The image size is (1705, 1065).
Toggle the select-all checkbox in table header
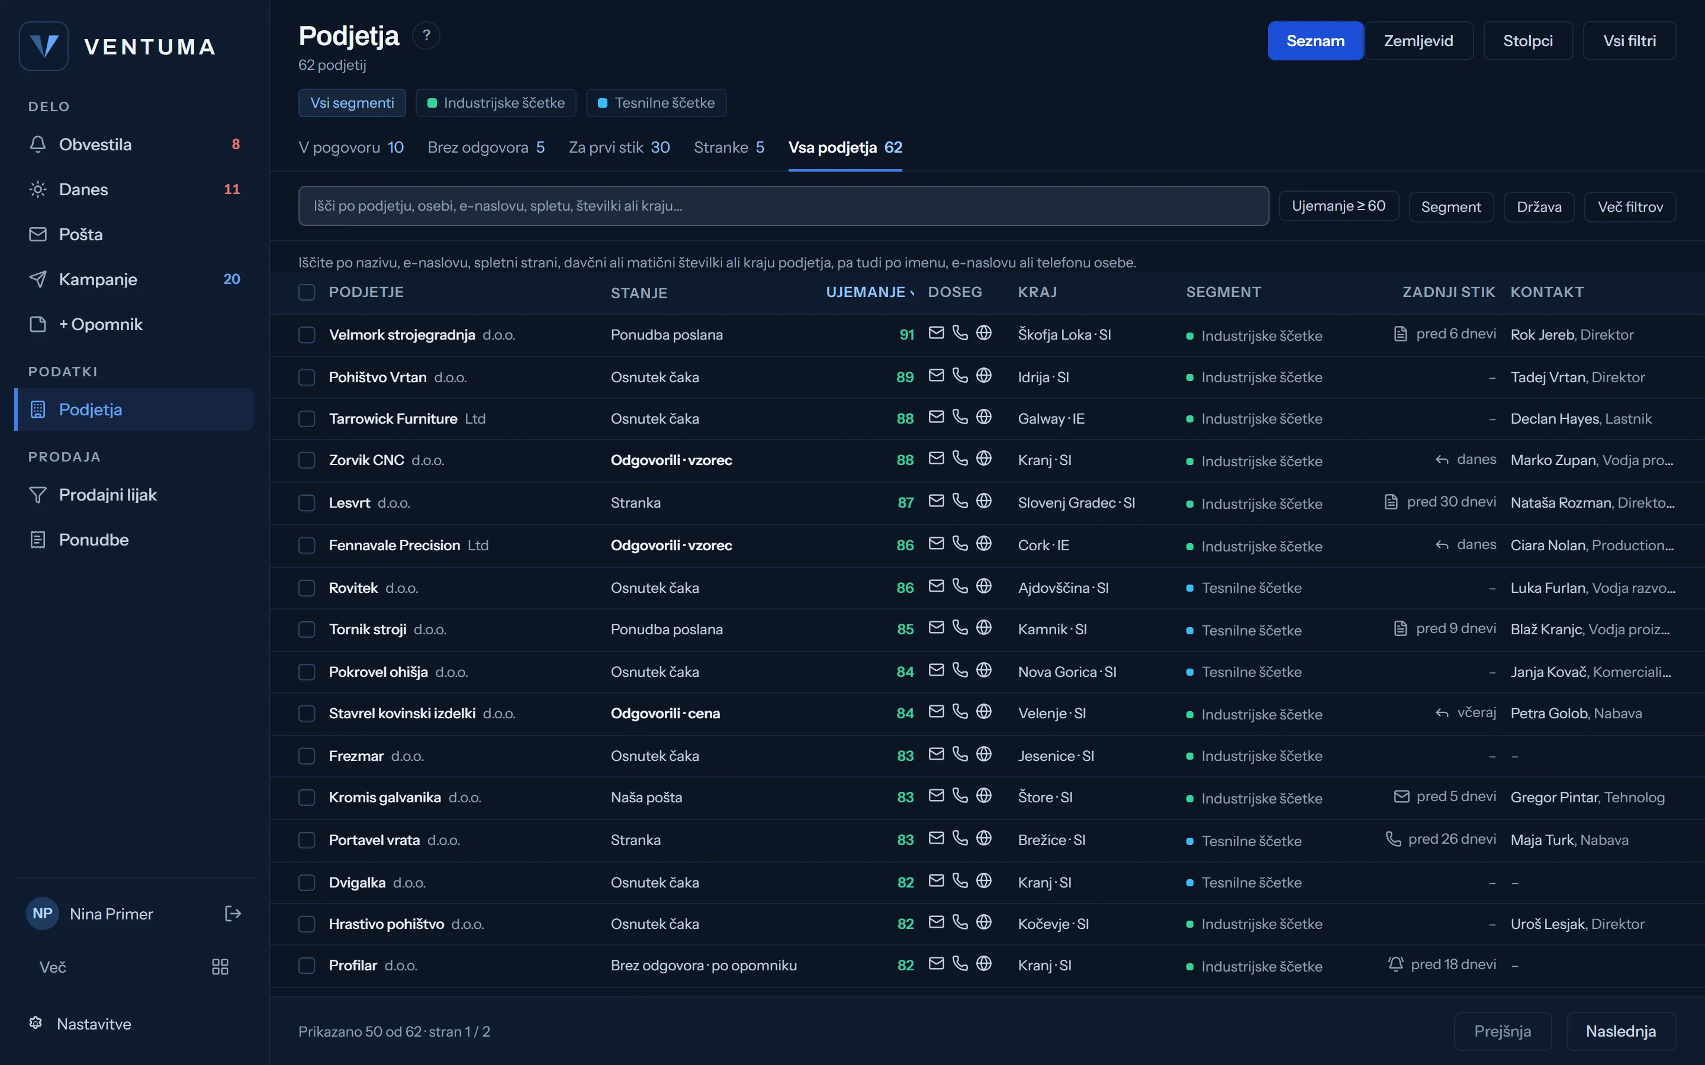(x=307, y=292)
